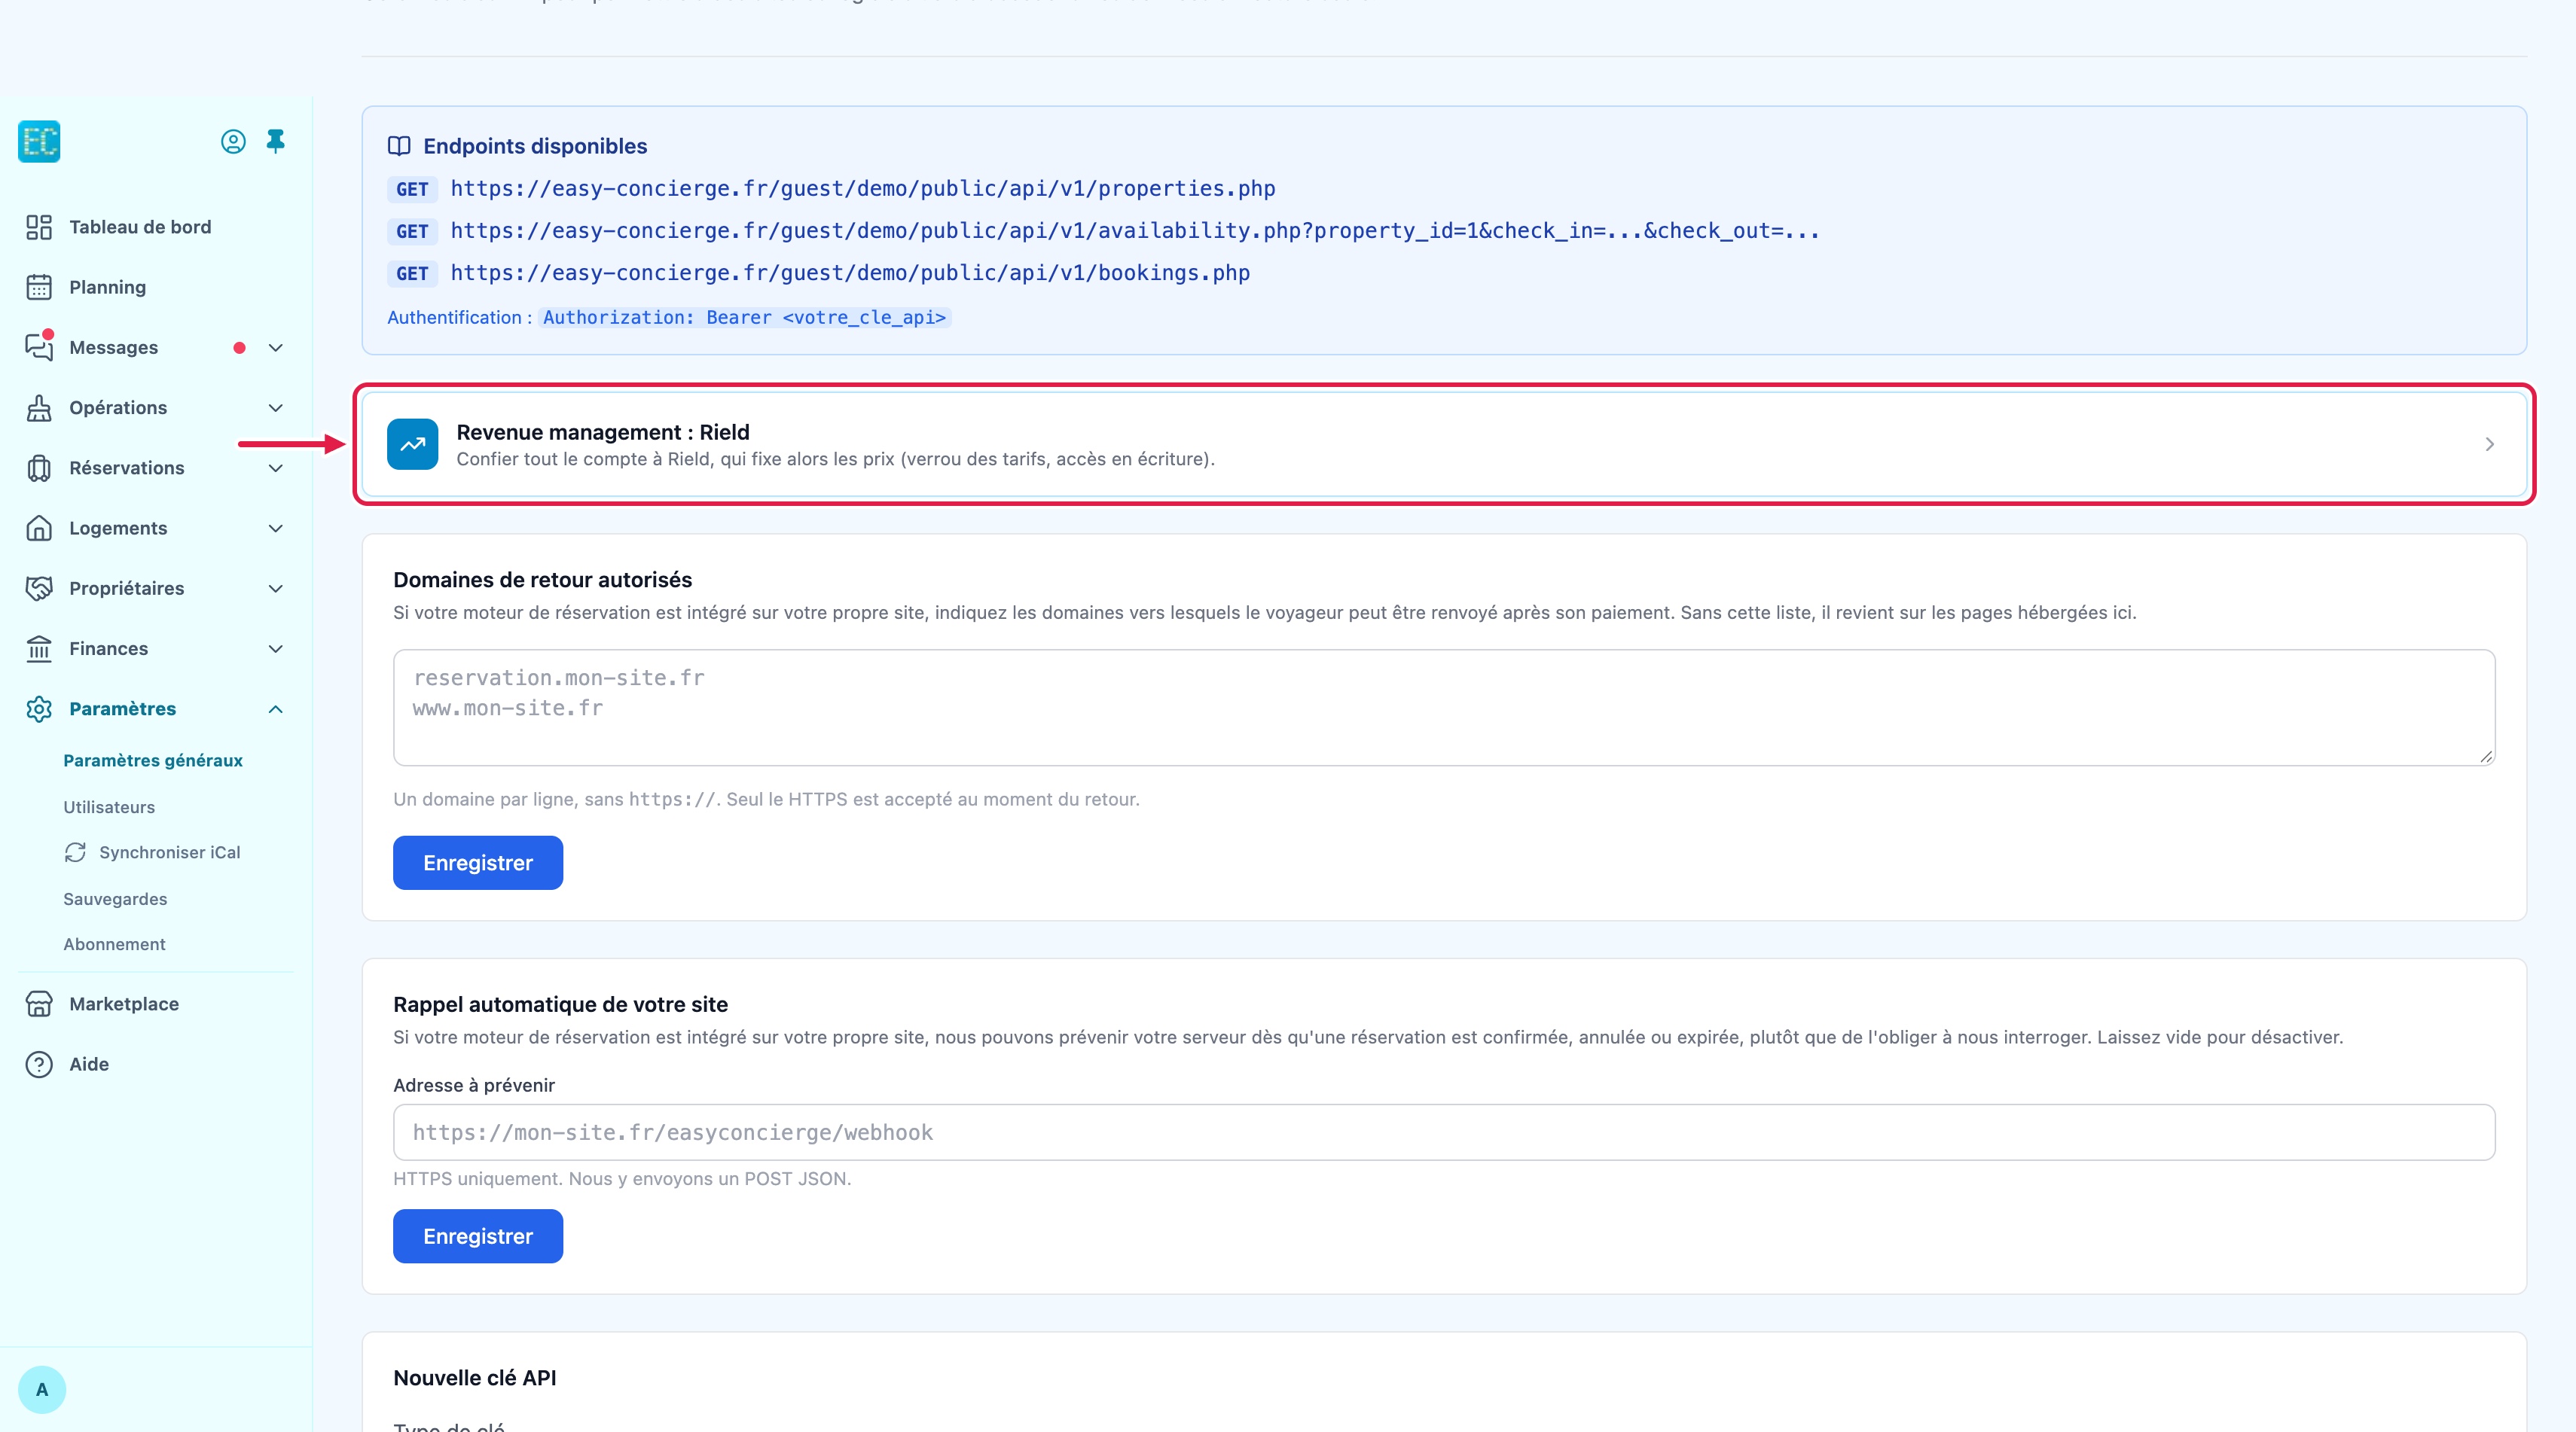
Task: Save the Rappel automatique webhook address
Action: (x=478, y=1236)
